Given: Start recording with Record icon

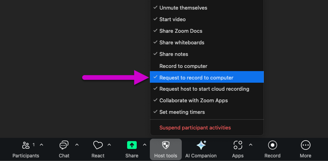Looking at the screenshot, I should click(x=273, y=145).
